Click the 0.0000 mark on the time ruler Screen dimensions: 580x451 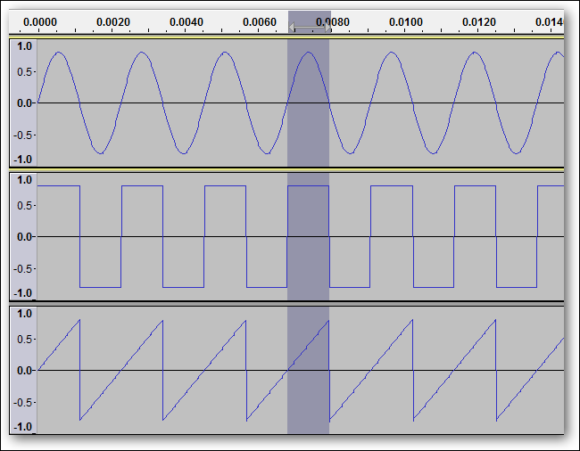(x=40, y=22)
